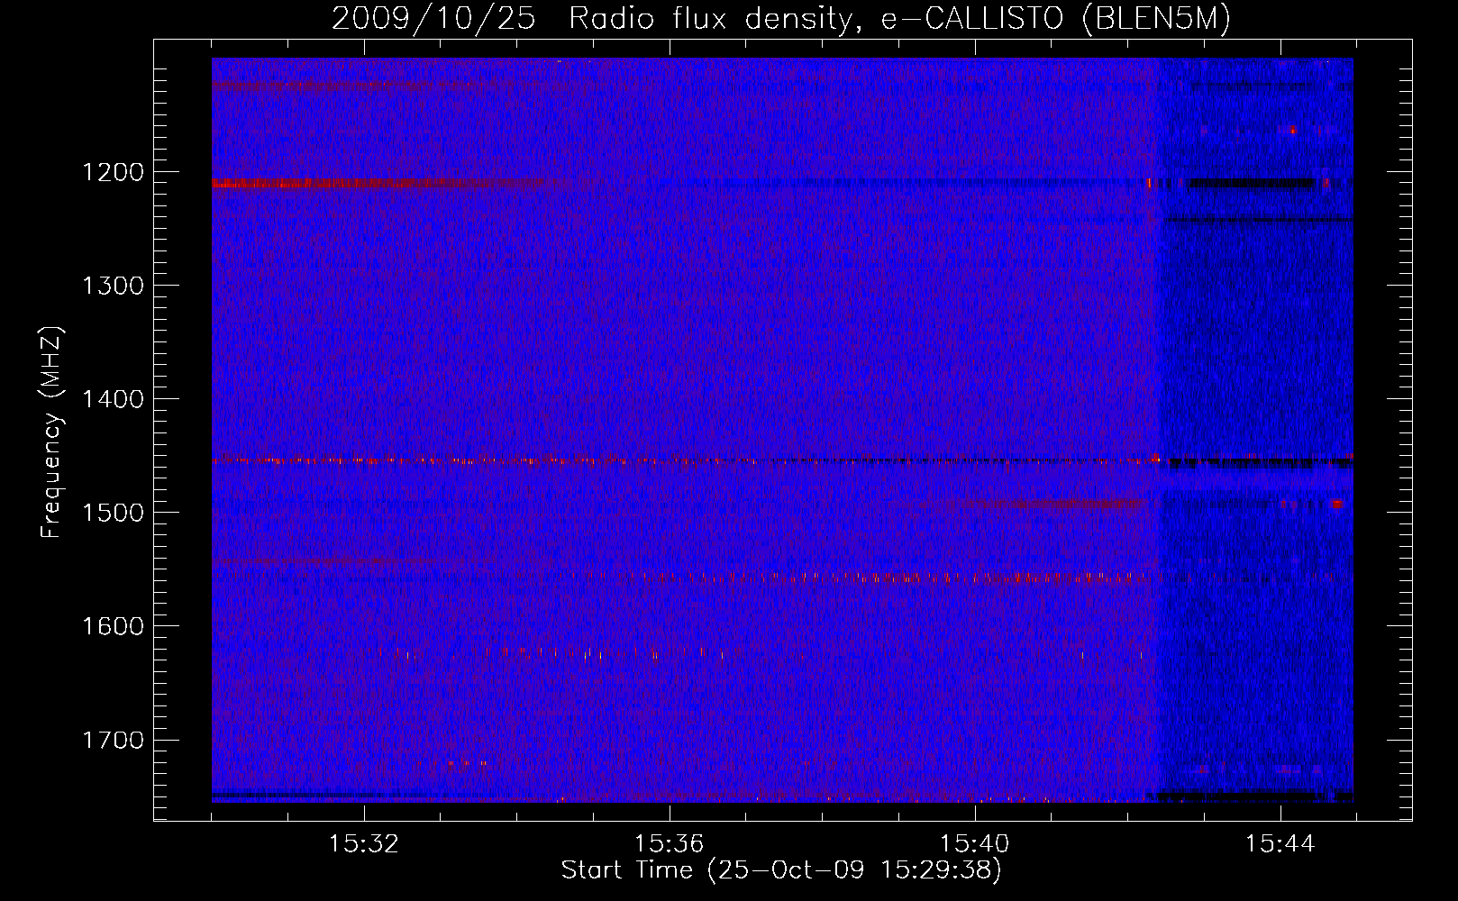Select the 1200 frequency axis label
This screenshot has width=1458, height=901.
112,172
